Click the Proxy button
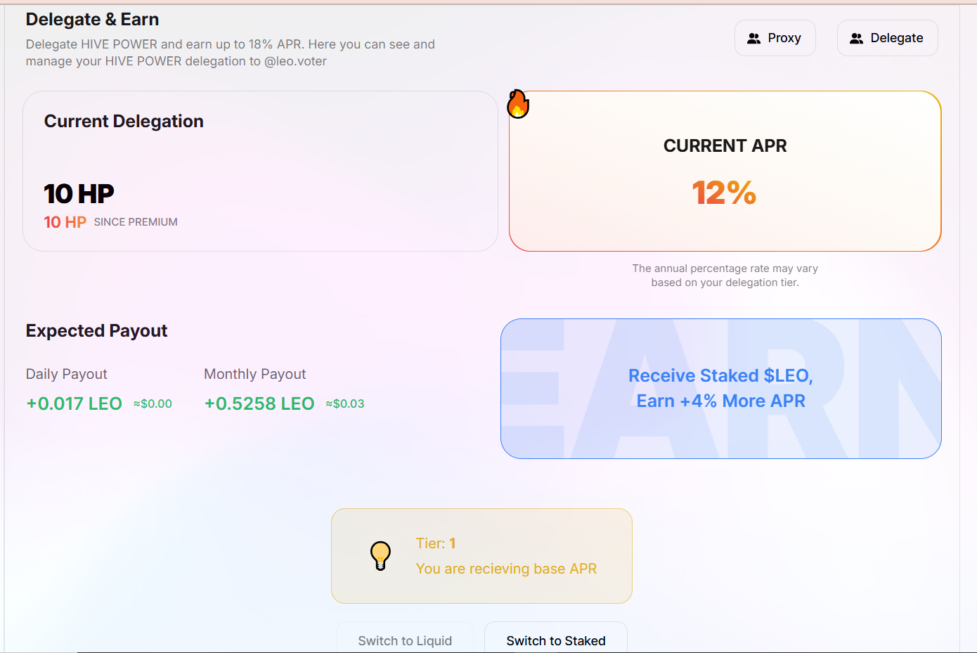 [x=775, y=38]
